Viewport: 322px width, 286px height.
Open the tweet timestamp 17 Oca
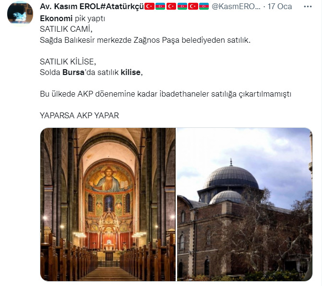279,6
